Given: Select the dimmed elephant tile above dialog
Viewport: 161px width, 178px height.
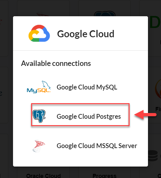Looking at the screenshot, I should tap(104, 13).
